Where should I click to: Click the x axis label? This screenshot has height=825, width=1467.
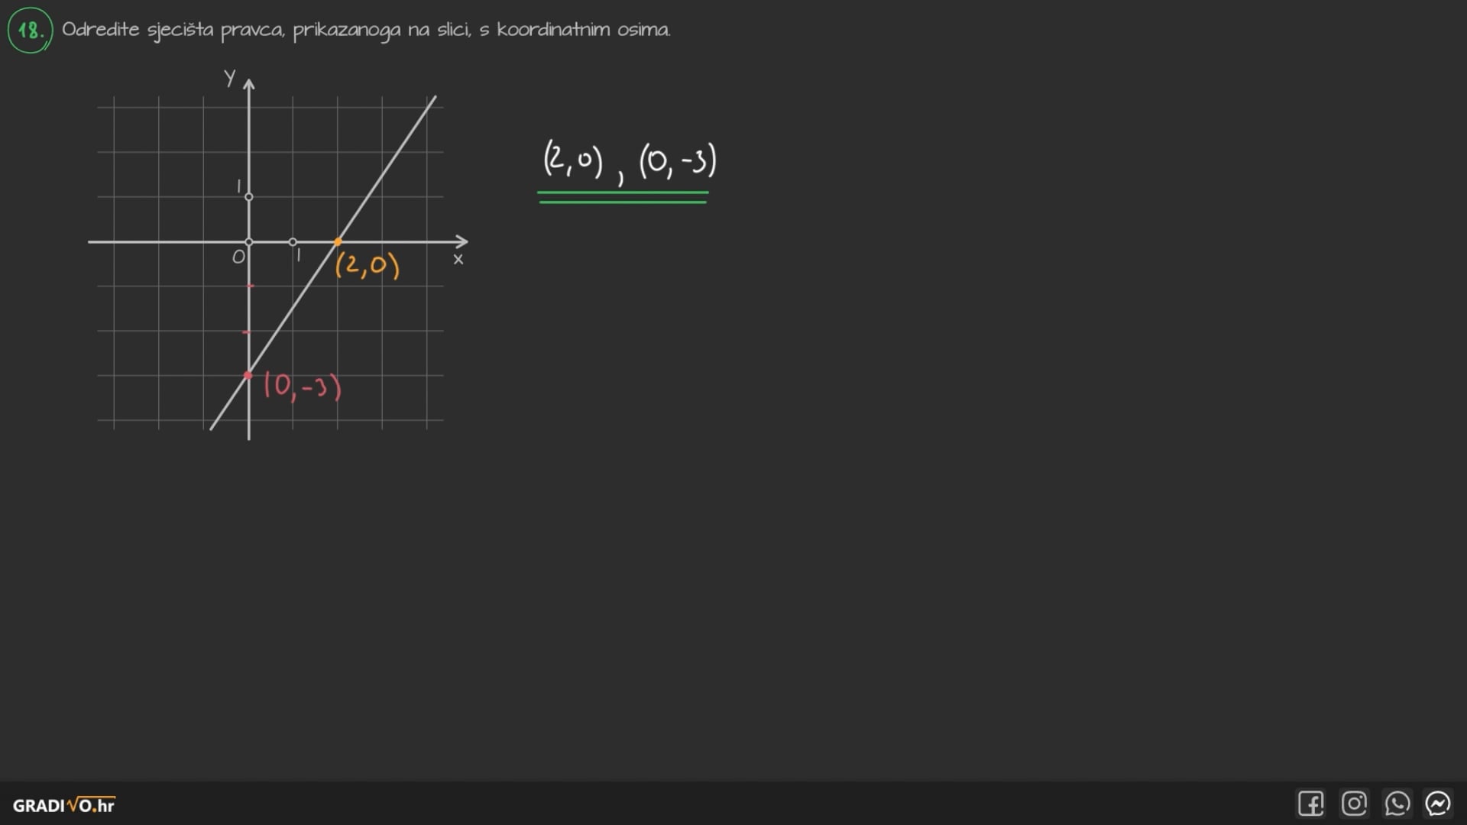coord(458,260)
